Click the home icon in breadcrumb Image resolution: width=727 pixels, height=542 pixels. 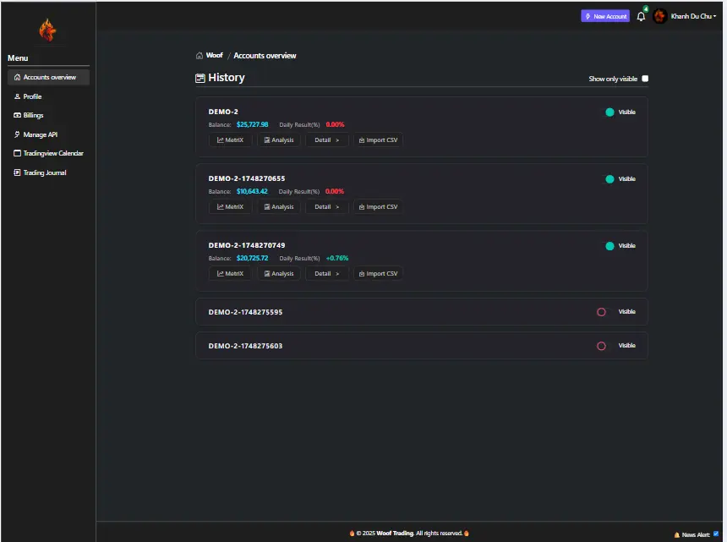[200, 56]
